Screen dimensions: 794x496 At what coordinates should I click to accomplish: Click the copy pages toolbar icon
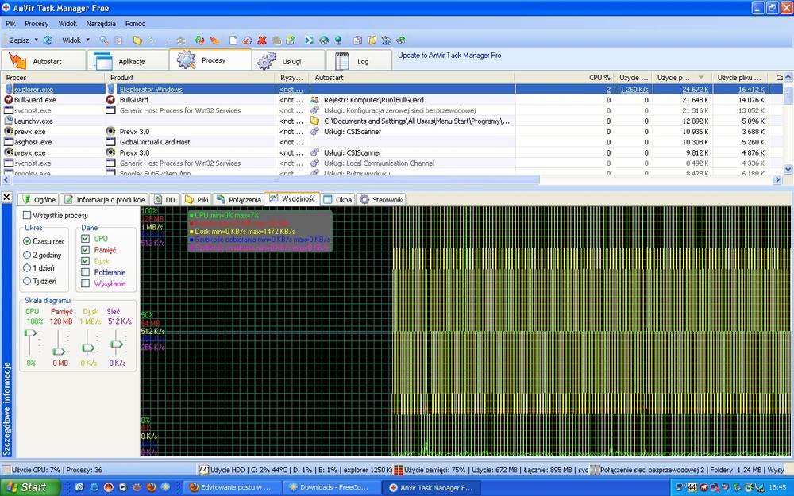357,40
